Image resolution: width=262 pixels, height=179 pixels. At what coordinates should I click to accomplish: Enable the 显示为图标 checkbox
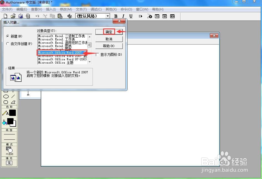(97, 55)
